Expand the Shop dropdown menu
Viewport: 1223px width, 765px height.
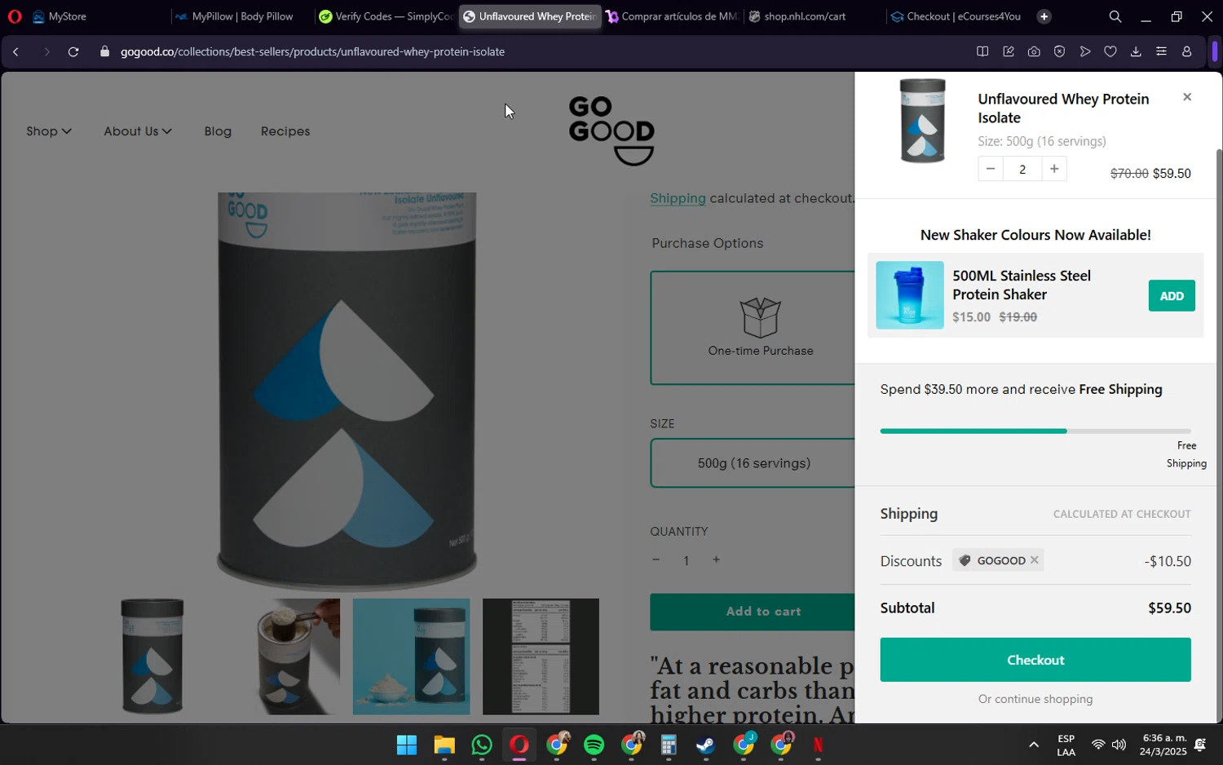[48, 131]
